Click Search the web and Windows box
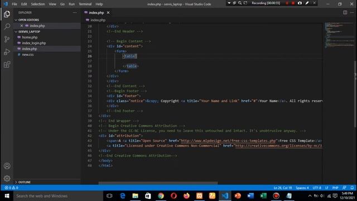 pyautogui.click(x=58, y=196)
